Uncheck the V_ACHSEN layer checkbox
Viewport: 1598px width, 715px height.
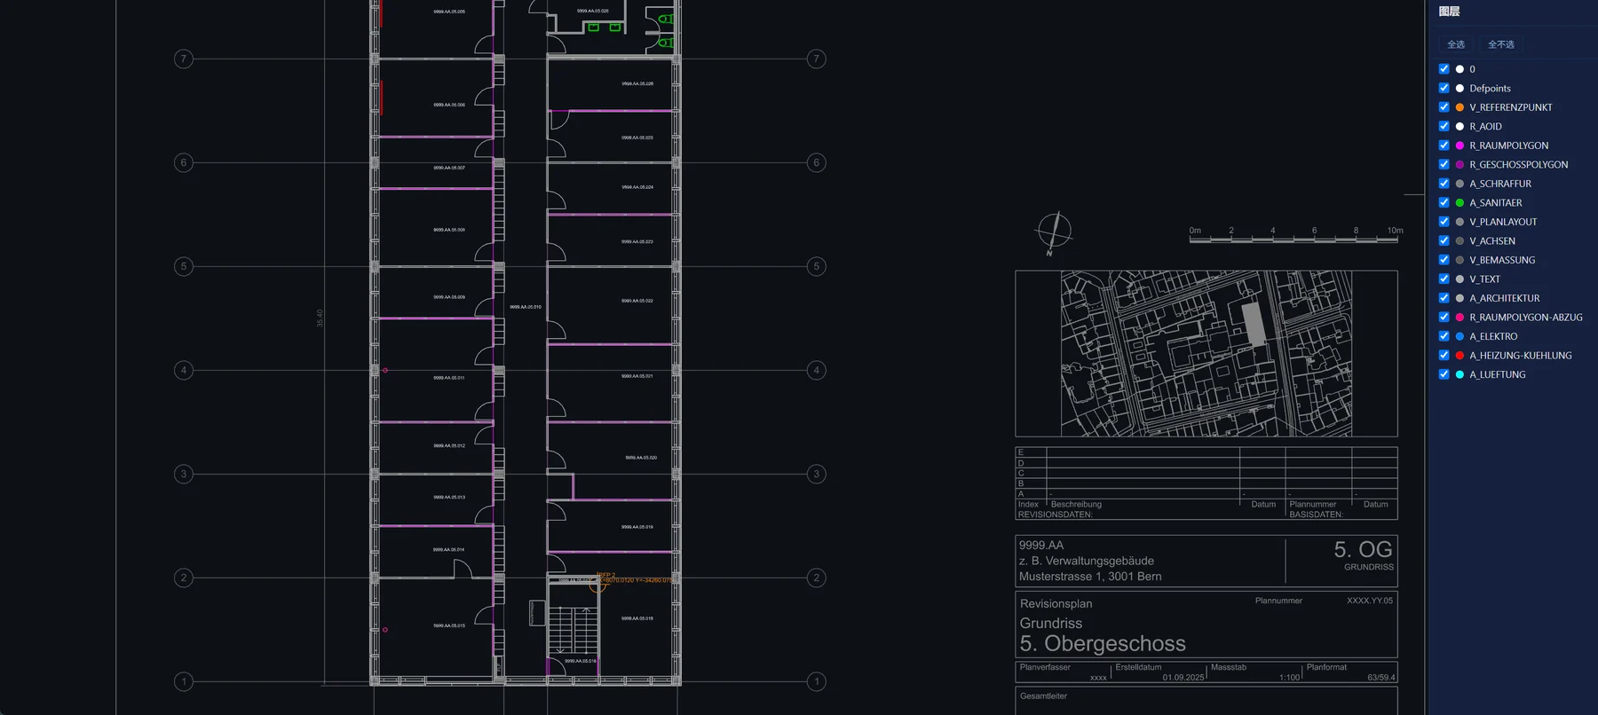tap(1444, 240)
